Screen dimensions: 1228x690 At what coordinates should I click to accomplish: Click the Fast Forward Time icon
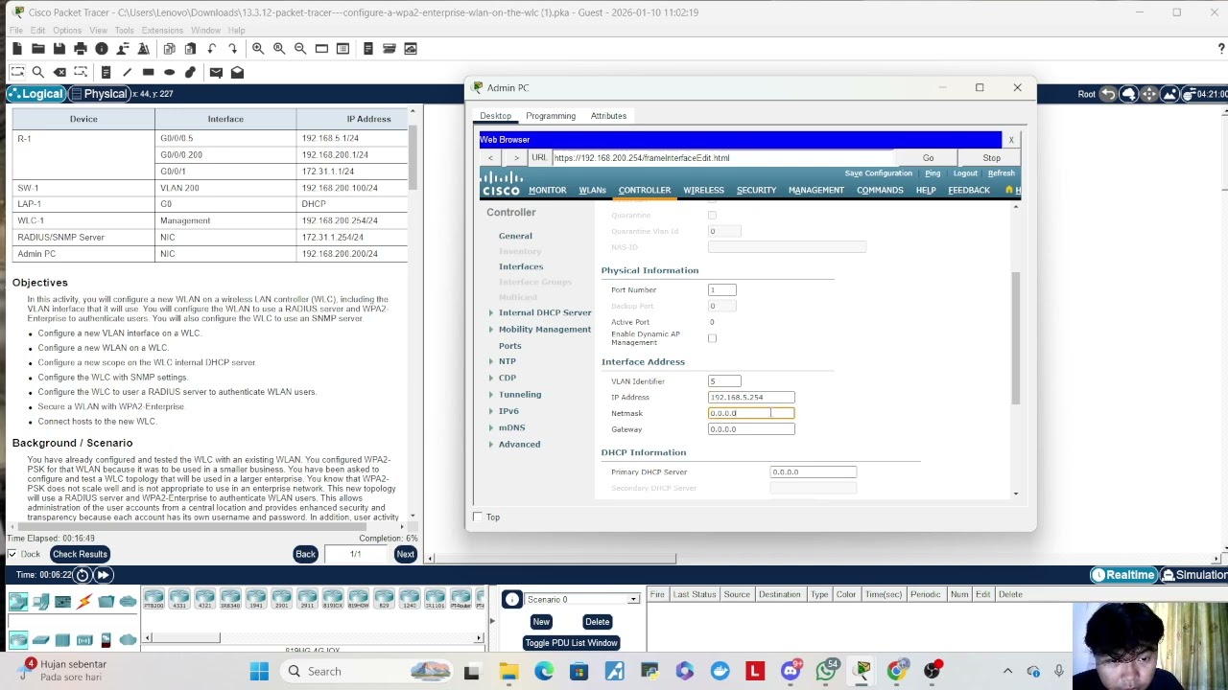click(103, 575)
